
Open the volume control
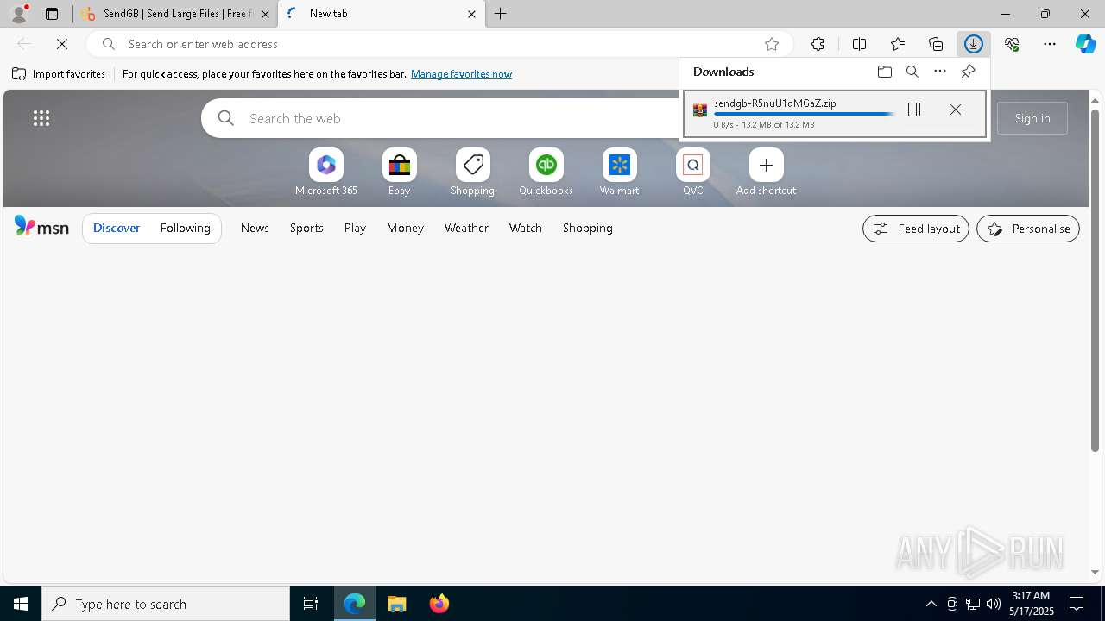click(994, 604)
